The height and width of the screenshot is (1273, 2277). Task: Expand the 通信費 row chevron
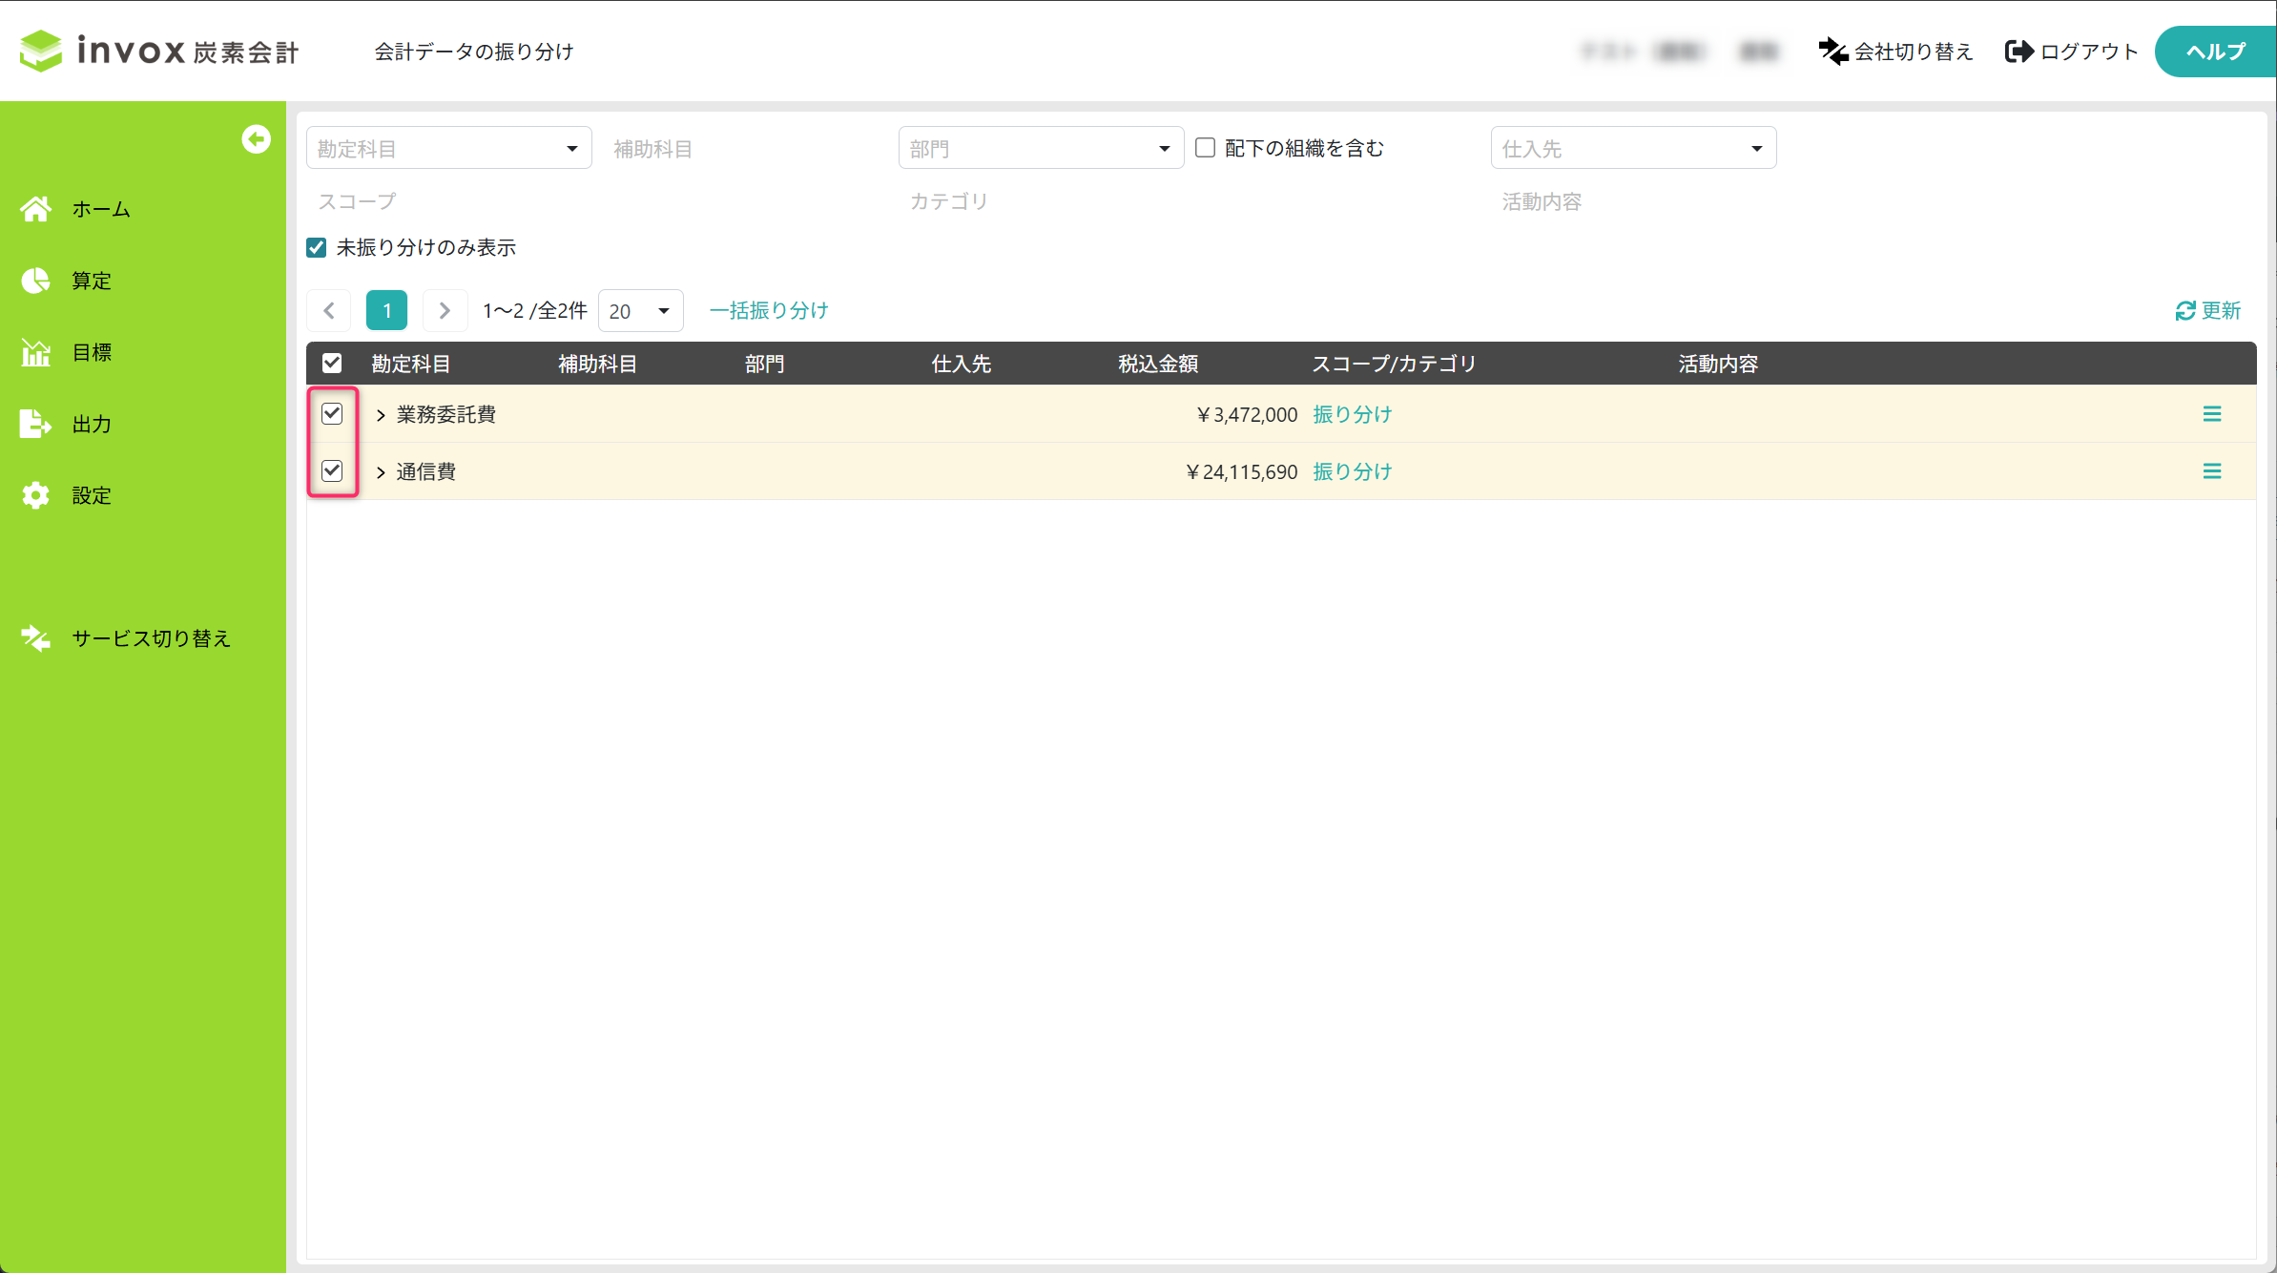click(x=381, y=472)
